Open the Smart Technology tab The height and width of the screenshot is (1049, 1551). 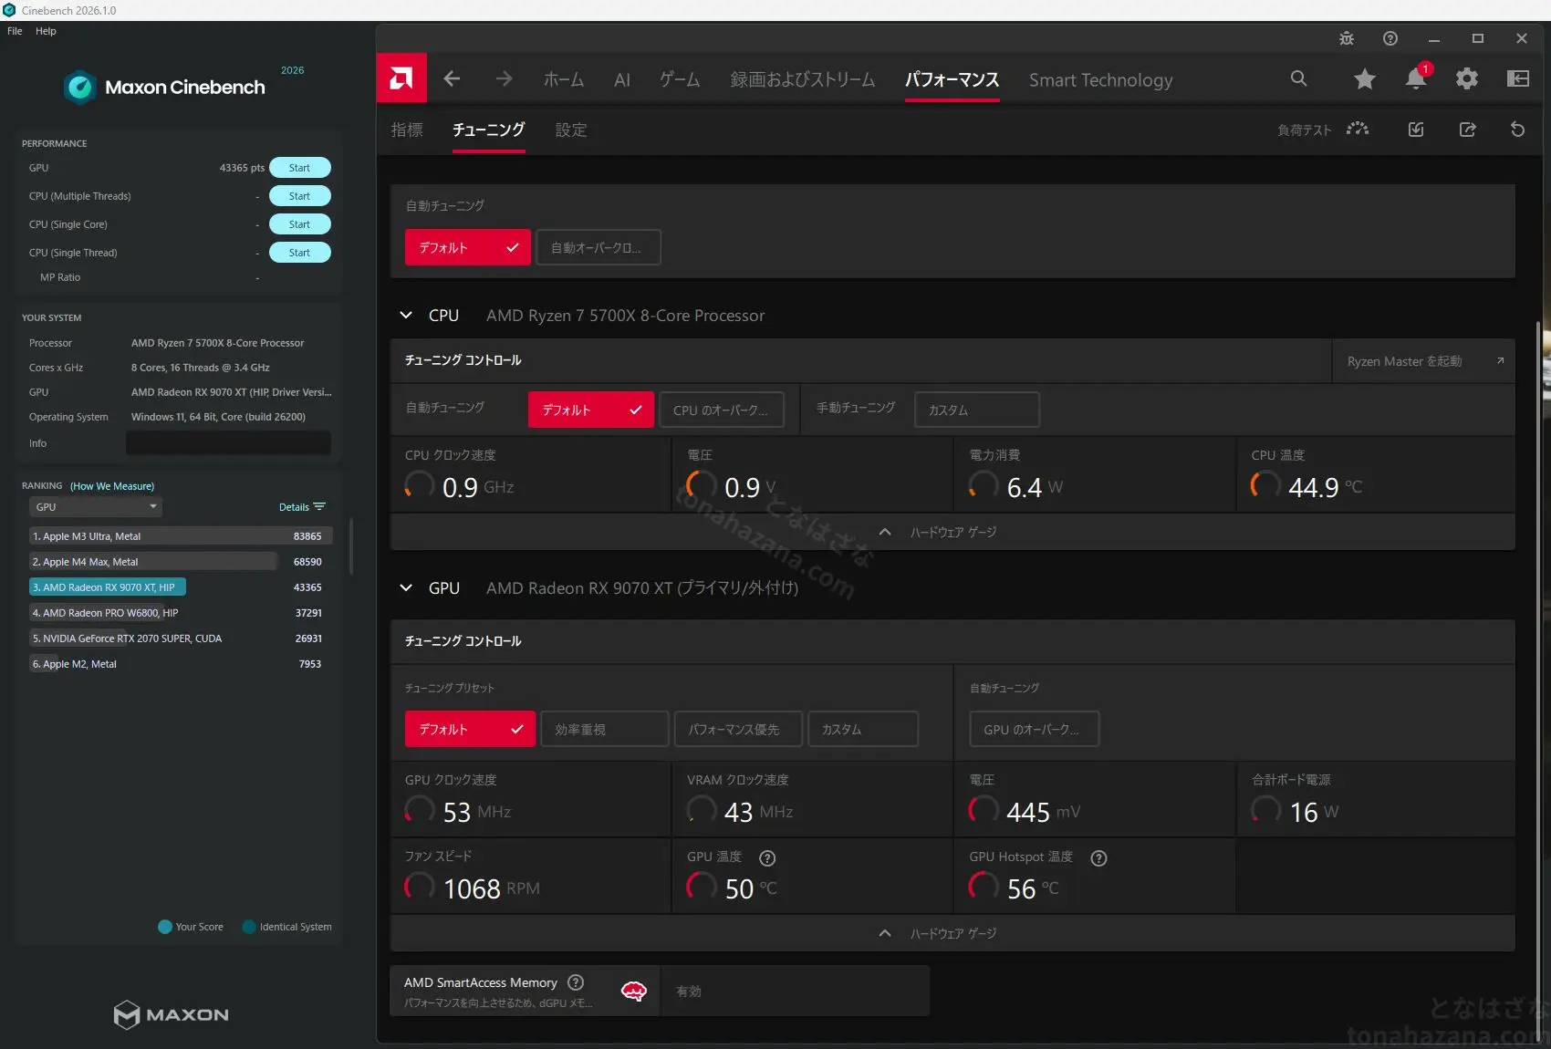1101,80
